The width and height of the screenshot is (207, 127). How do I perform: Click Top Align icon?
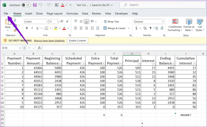pos(76,21)
